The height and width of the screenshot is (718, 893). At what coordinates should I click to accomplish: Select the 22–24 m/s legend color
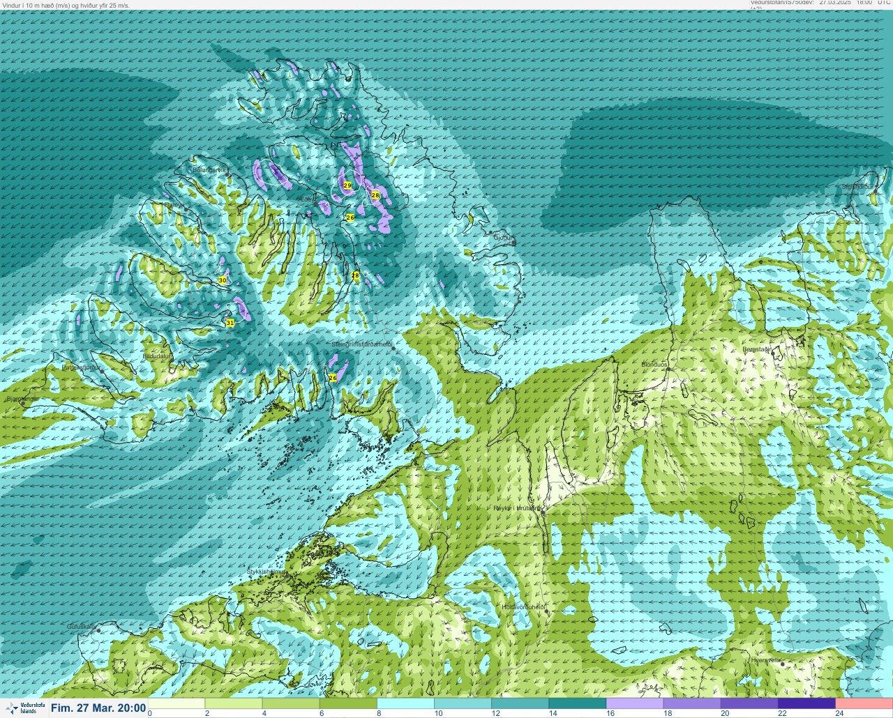[x=806, y=703]
